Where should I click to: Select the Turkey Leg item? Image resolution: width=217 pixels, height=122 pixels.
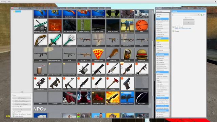click(113, 55)
